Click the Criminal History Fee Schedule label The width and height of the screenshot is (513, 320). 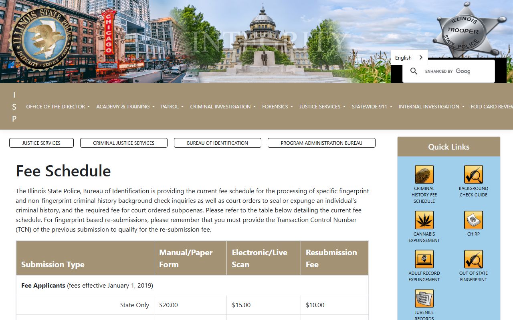(424, 195)
